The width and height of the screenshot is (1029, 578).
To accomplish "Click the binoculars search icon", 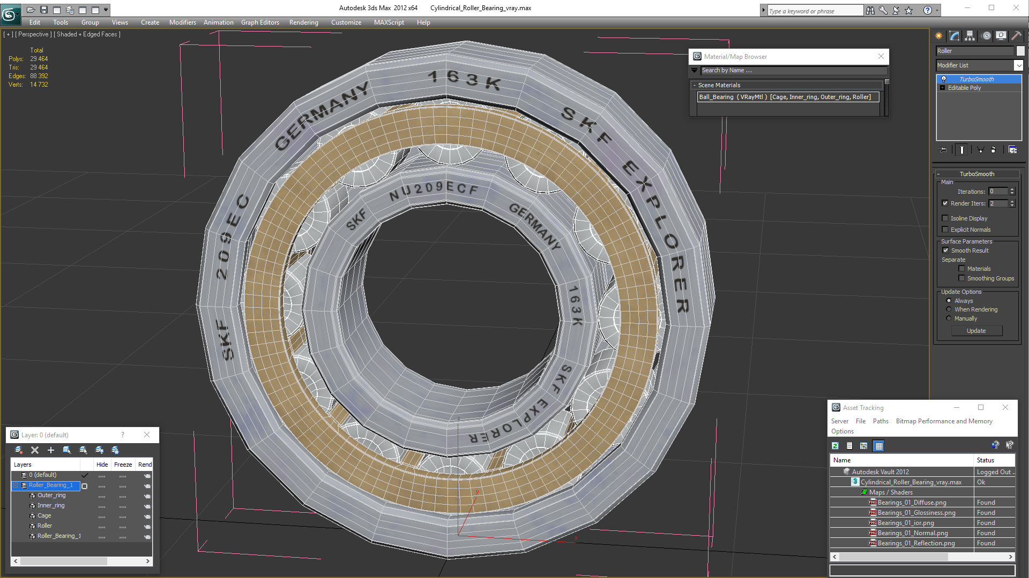I will point(870,10).
